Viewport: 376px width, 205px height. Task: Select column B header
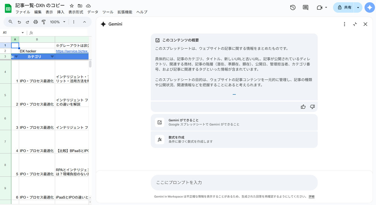click(37, 39)
